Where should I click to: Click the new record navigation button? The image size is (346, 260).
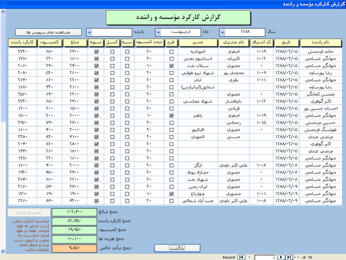(x=297, y=257)
